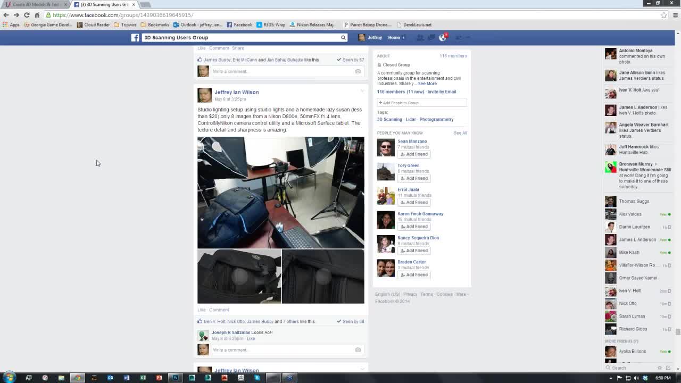Screen dimensions: 681x383
Task: View who saw post: Seen by 68
Action: 351,321
